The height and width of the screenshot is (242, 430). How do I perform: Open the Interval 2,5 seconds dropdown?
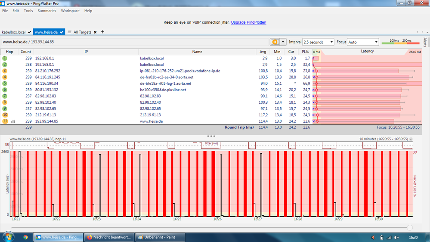318,42
